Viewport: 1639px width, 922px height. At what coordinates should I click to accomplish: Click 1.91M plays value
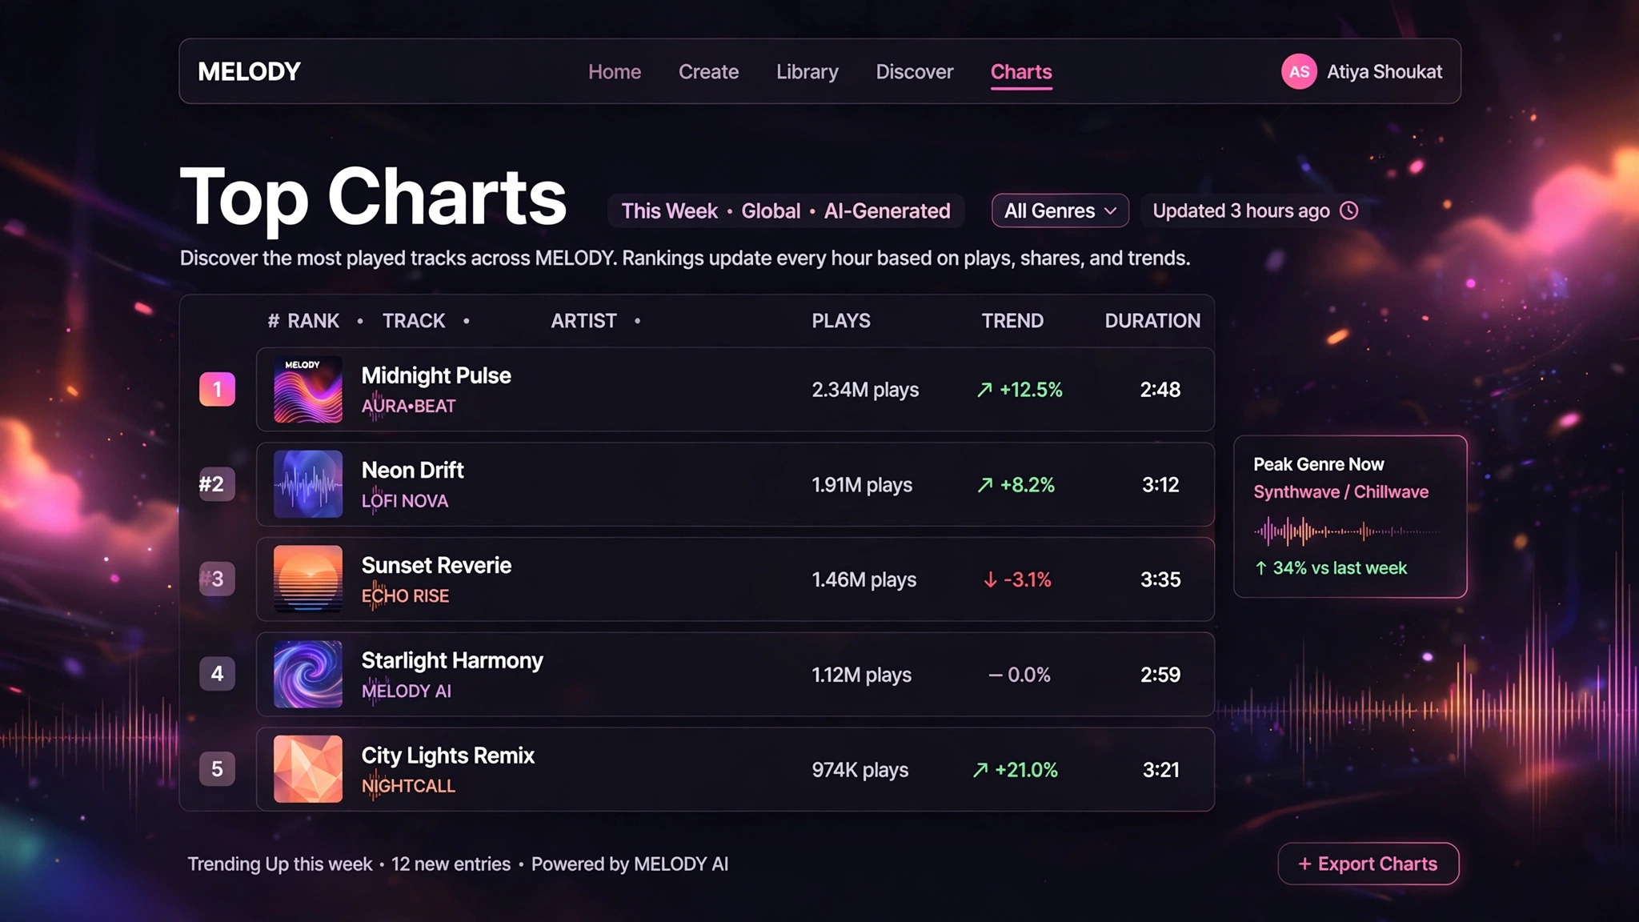pyautogui.click(x=862, y=485)
